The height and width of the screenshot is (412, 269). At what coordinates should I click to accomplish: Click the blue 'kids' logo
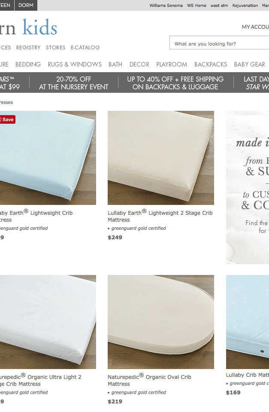click(x=40, y=27)
